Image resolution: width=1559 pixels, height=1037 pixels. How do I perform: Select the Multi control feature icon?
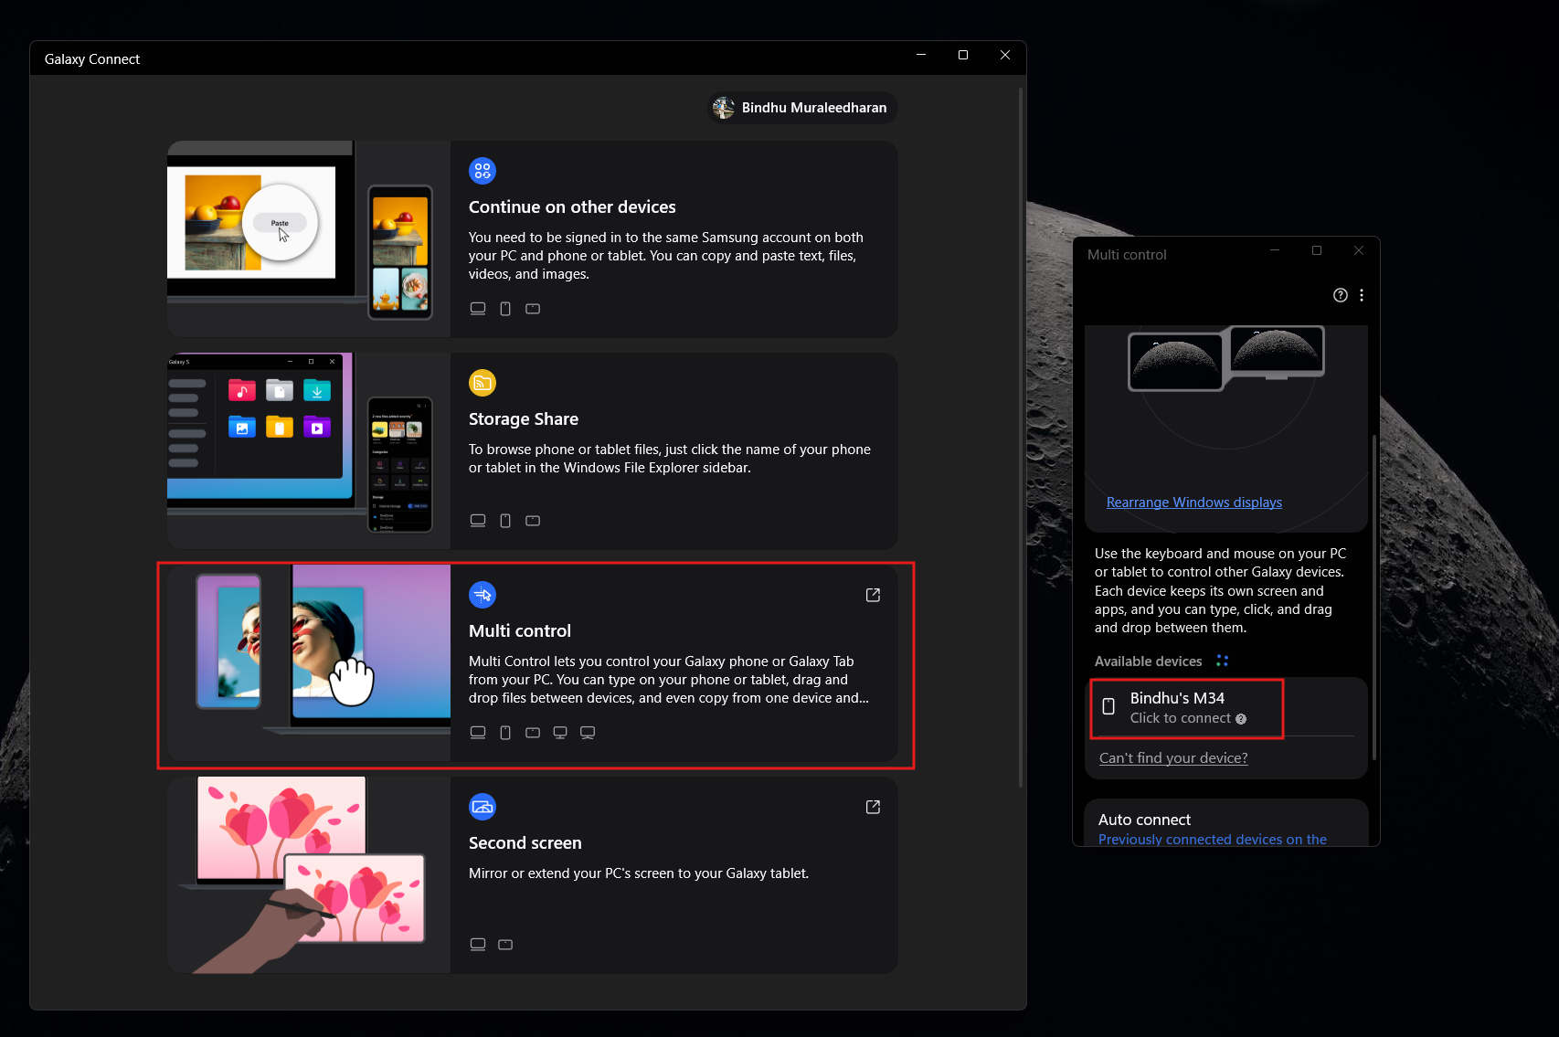tap(483, 594)
